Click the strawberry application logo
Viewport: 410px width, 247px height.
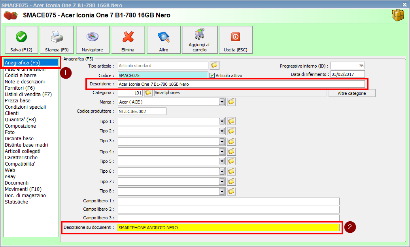coord(10,15)
